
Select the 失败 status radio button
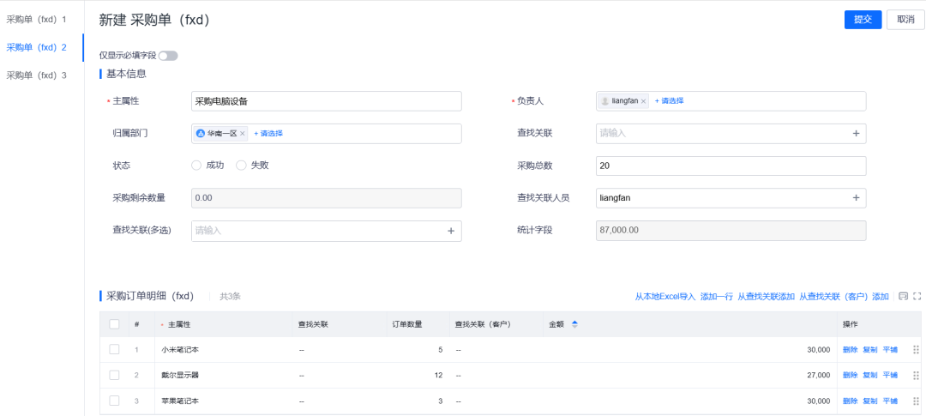(241, 165)
